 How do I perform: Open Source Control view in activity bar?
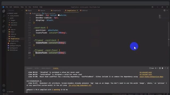(x=4, y=21)
